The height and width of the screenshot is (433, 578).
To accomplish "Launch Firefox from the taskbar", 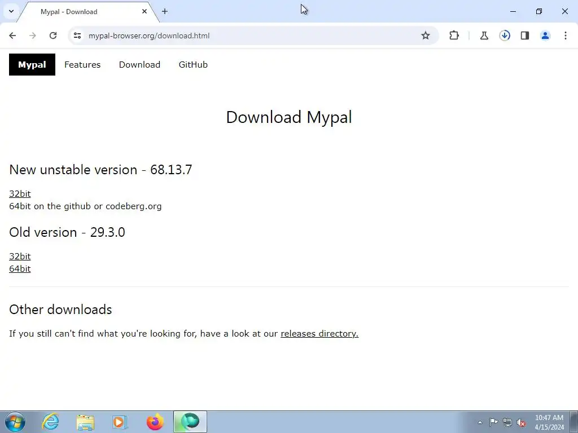I will [155, 422].
